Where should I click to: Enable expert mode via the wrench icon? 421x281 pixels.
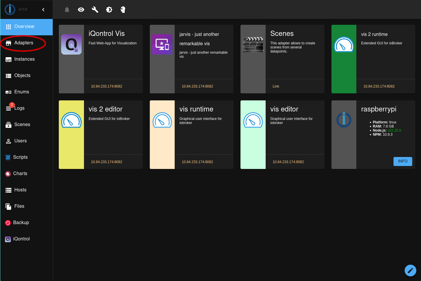click(x=95, y=9)
